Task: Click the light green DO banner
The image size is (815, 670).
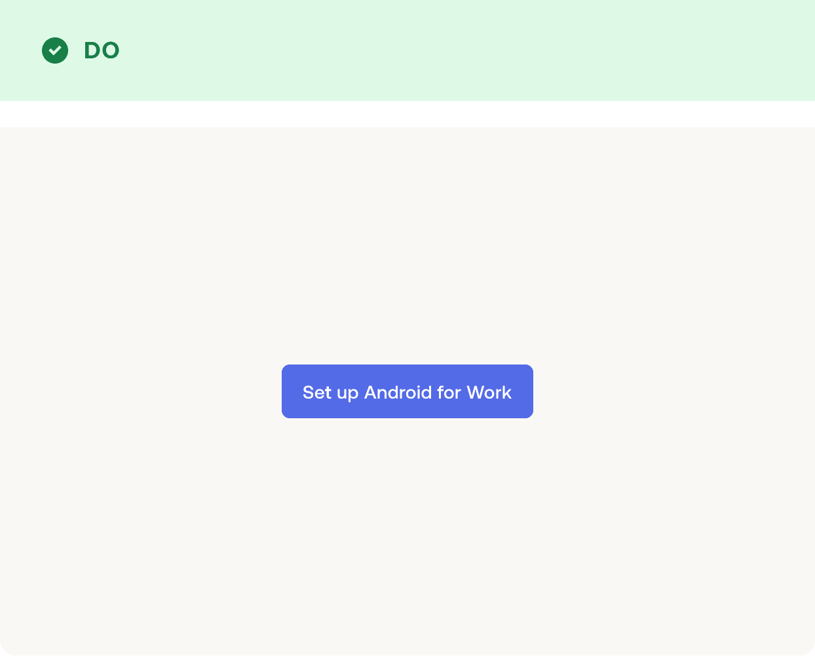Action: 407,50
